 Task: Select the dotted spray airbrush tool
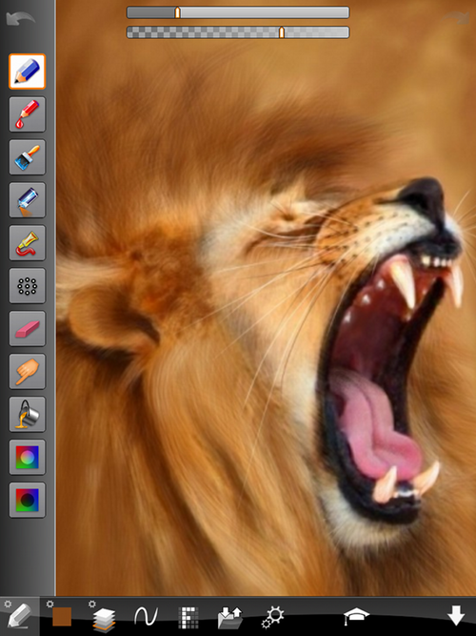[28, 286]
